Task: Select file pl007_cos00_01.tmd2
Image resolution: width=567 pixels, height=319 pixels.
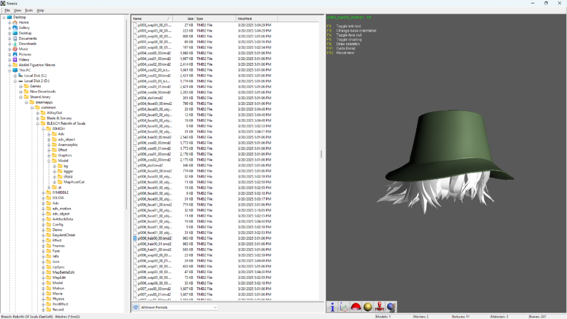Action: tap(154, 295)
